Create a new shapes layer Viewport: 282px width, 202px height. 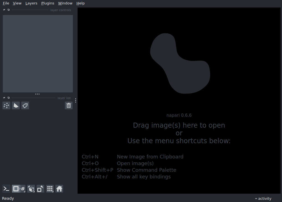(16, 105)
